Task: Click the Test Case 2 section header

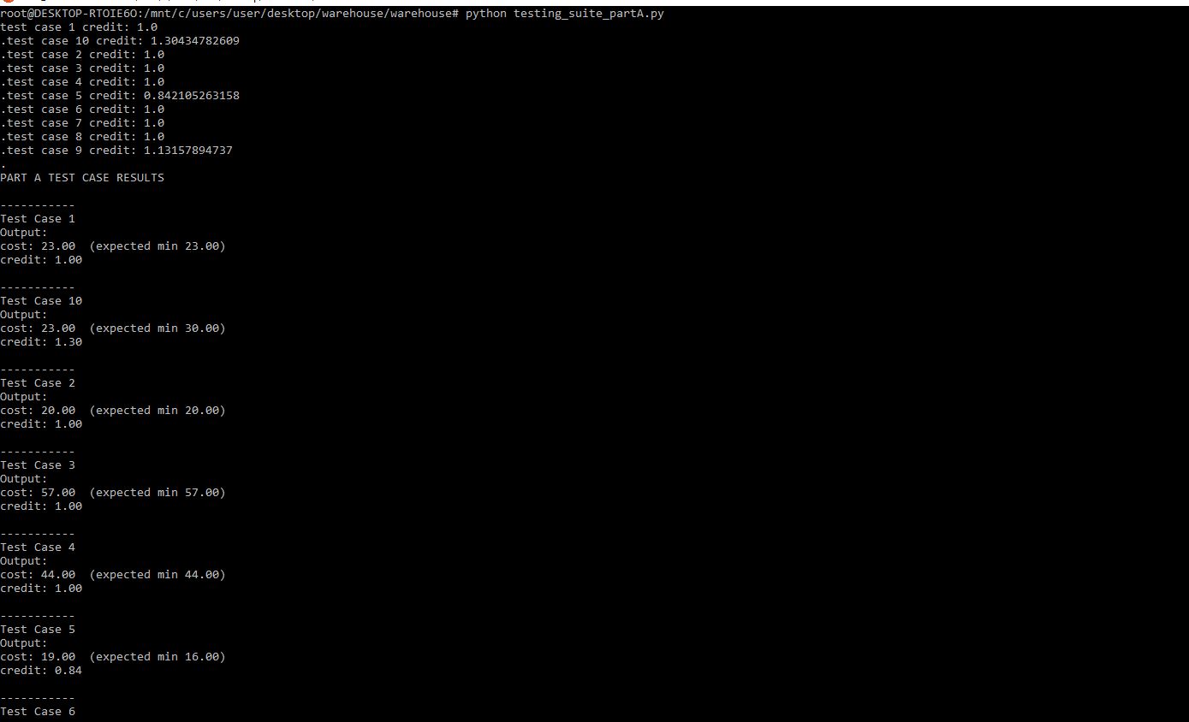Action: [38, 383]
